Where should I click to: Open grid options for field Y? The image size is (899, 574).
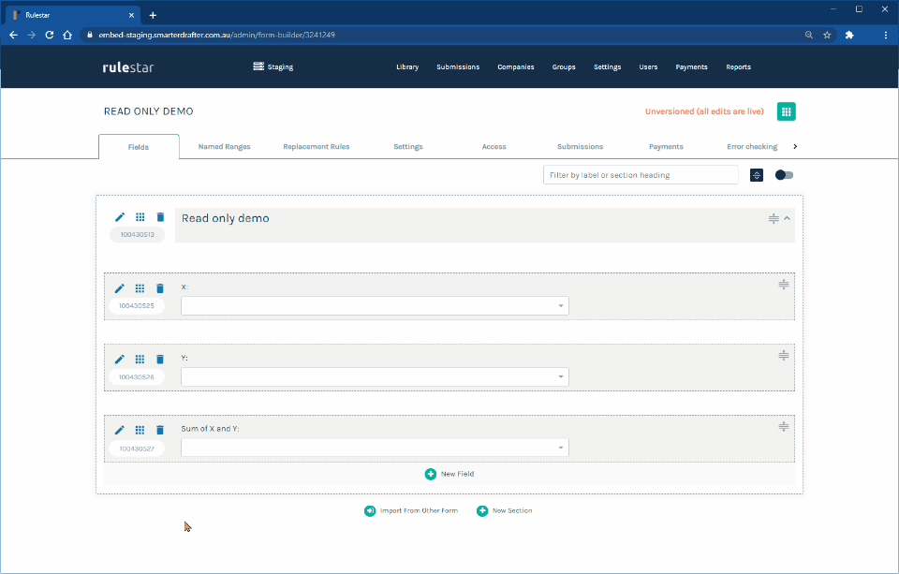(140, 360)
